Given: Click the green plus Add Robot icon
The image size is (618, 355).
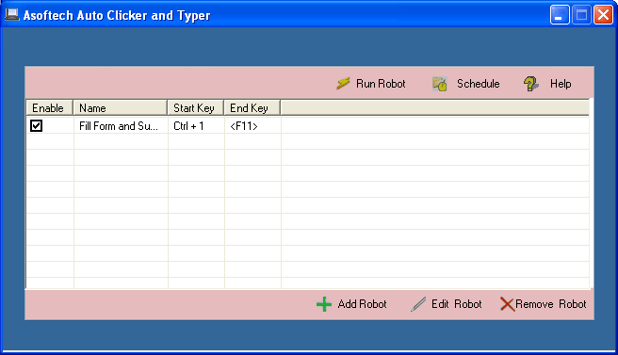Looking at the screenshot, I should pyautogui.click(x=324, y=304).
